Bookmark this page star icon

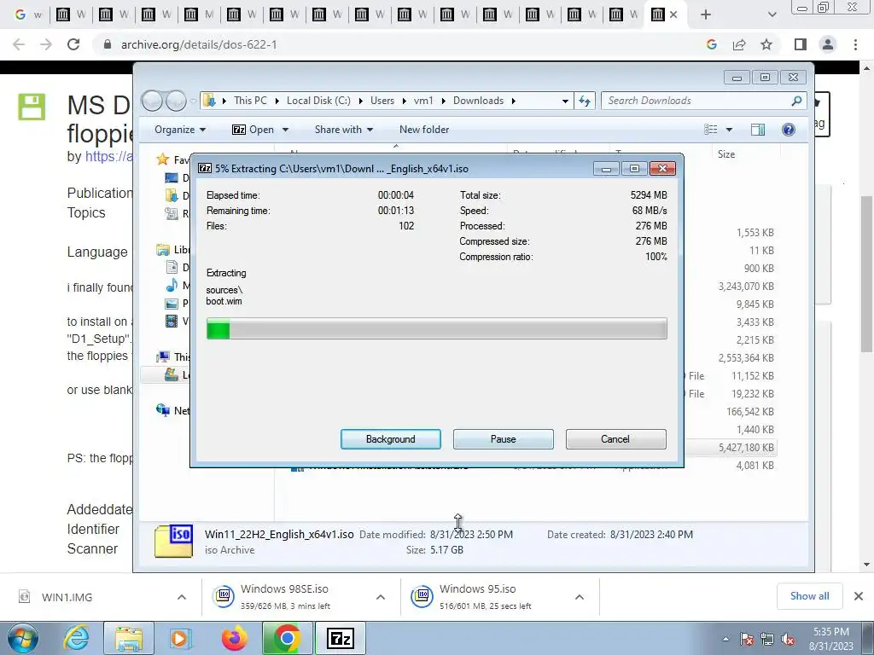click(766, 44)
